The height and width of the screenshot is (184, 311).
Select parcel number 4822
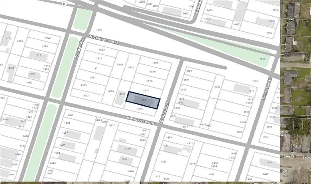point(131,67)
